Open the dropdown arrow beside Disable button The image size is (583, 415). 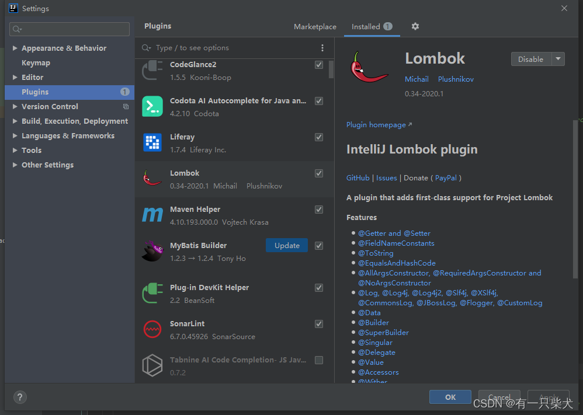point(558,59)
